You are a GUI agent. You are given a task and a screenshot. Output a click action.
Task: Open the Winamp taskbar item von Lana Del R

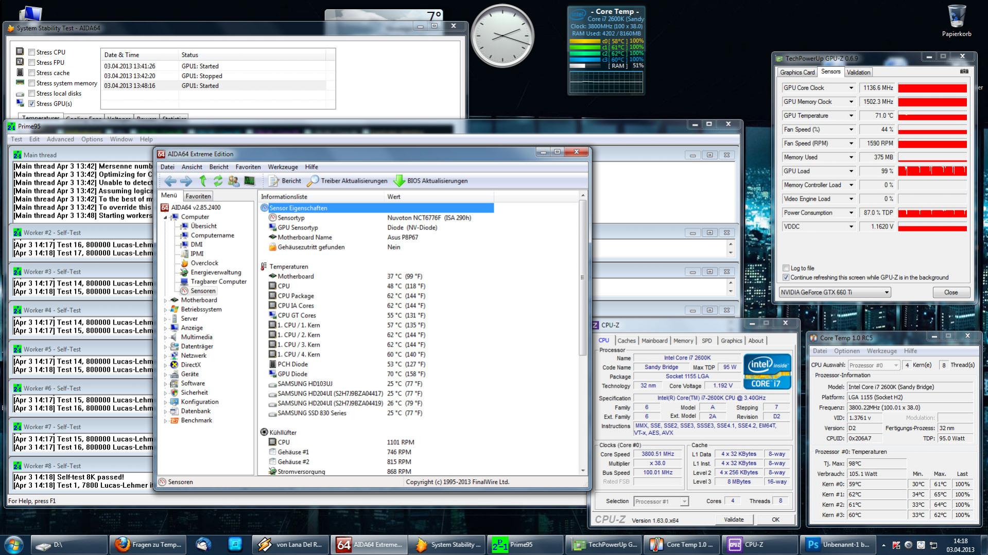[x=291, y=545]
